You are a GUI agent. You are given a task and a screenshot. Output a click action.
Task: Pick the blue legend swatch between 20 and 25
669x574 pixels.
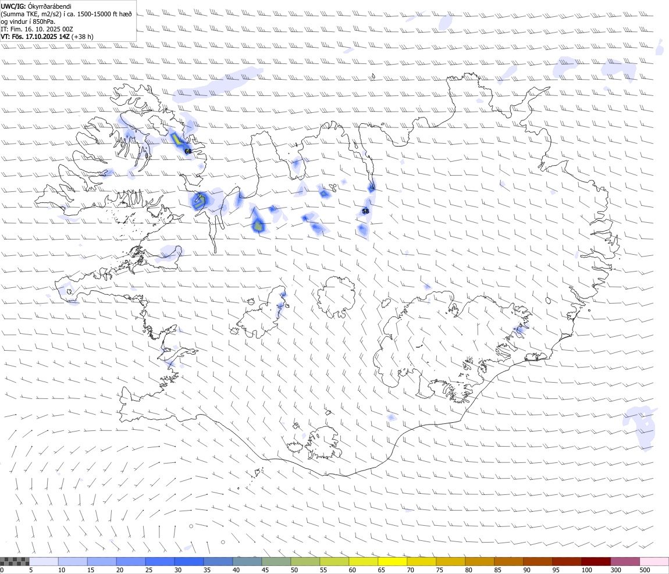(x=130, y=561)
